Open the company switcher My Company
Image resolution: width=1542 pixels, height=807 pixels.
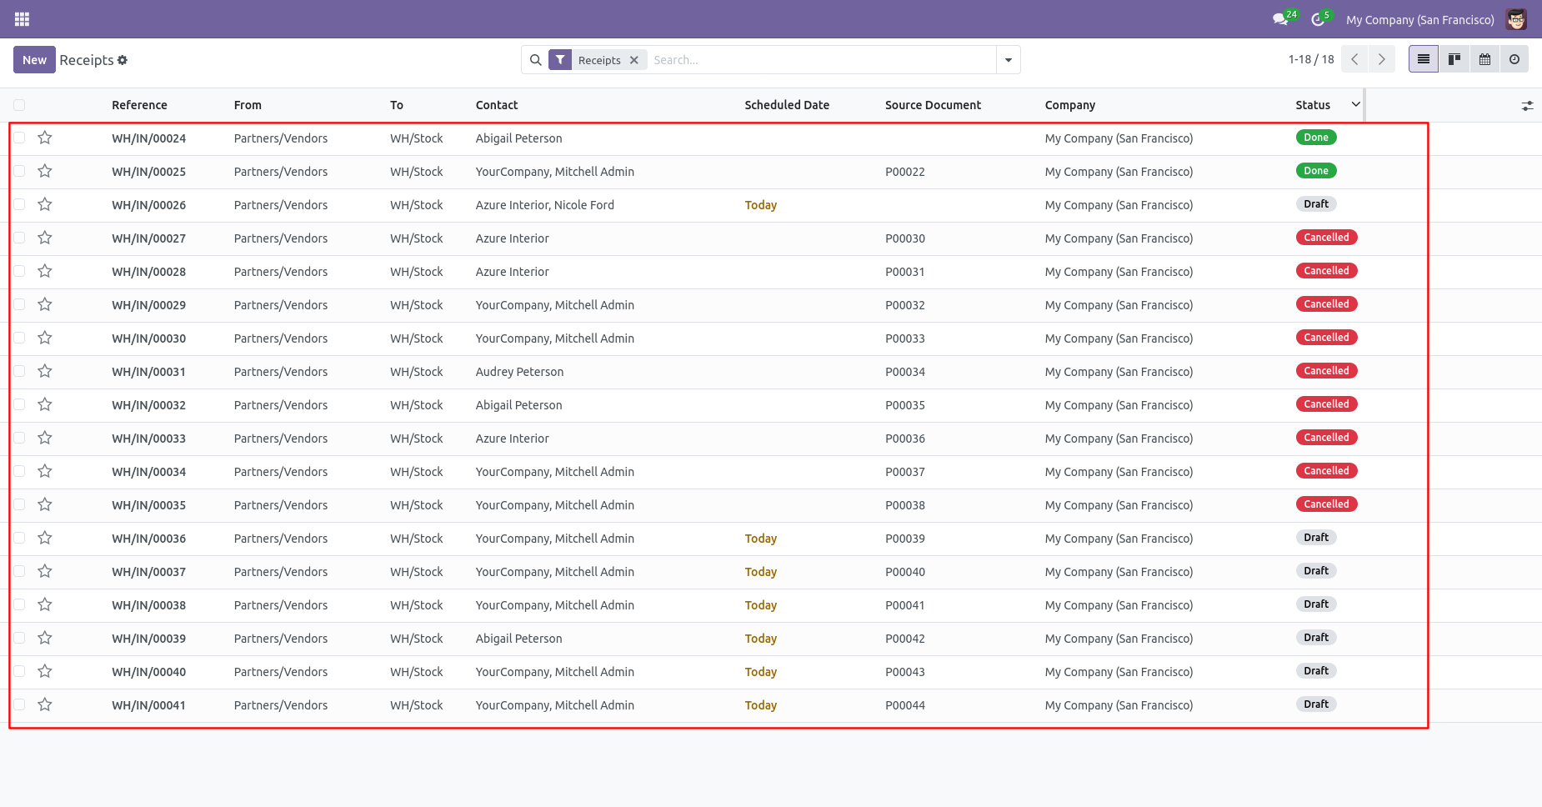(x=1419, y=20)
